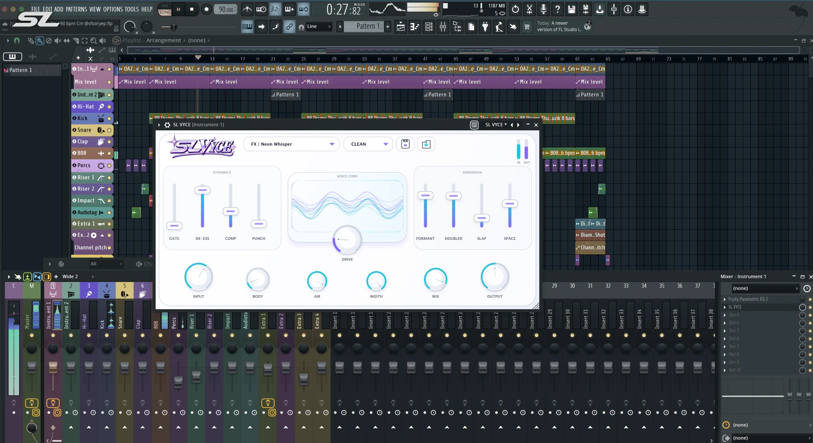Expand the SL VYCE mixer slot arrow
Viewport: 813px width, 443px height.
725,307
